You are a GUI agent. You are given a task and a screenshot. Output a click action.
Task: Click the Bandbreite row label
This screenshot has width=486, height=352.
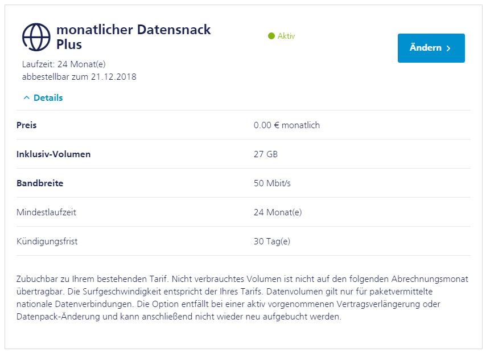(40, 183)
